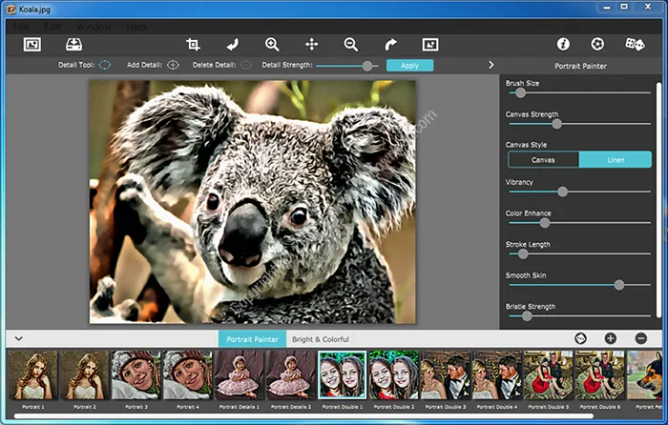Select the crop tool

[193, 44]
